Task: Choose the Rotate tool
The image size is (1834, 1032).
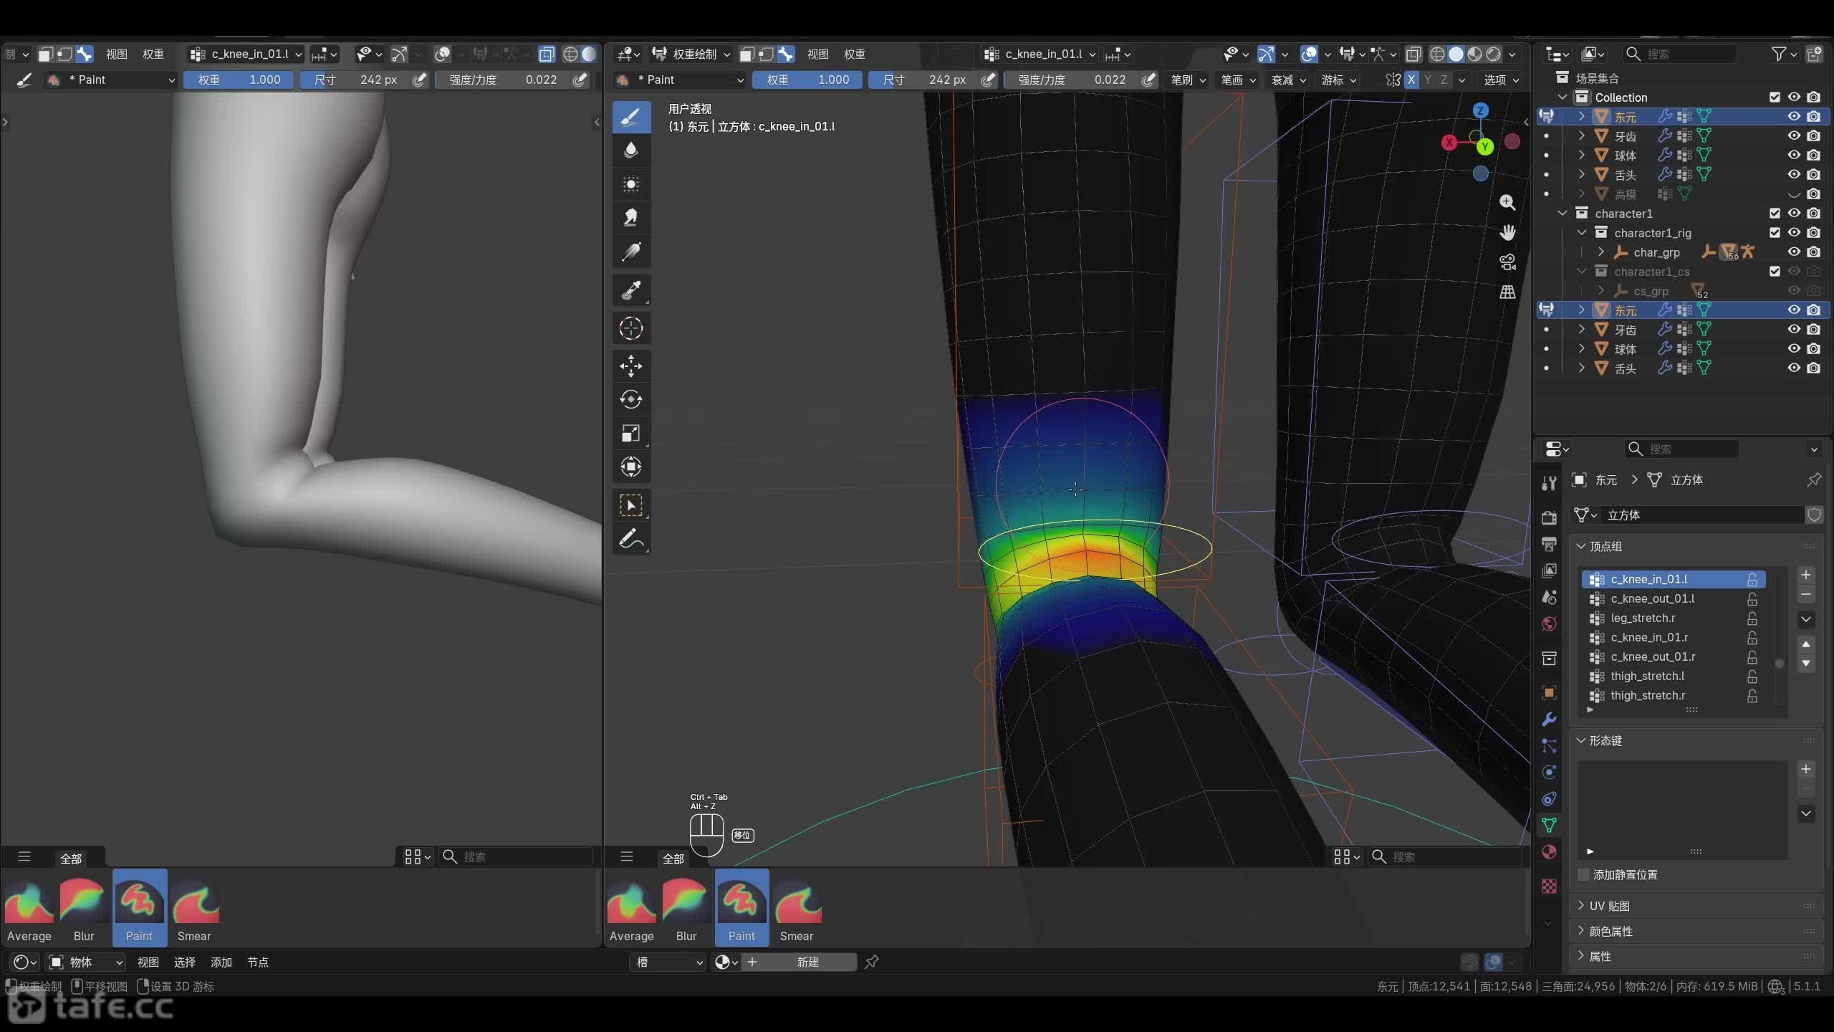Action: pyautogui.click(x=631, y=400)
